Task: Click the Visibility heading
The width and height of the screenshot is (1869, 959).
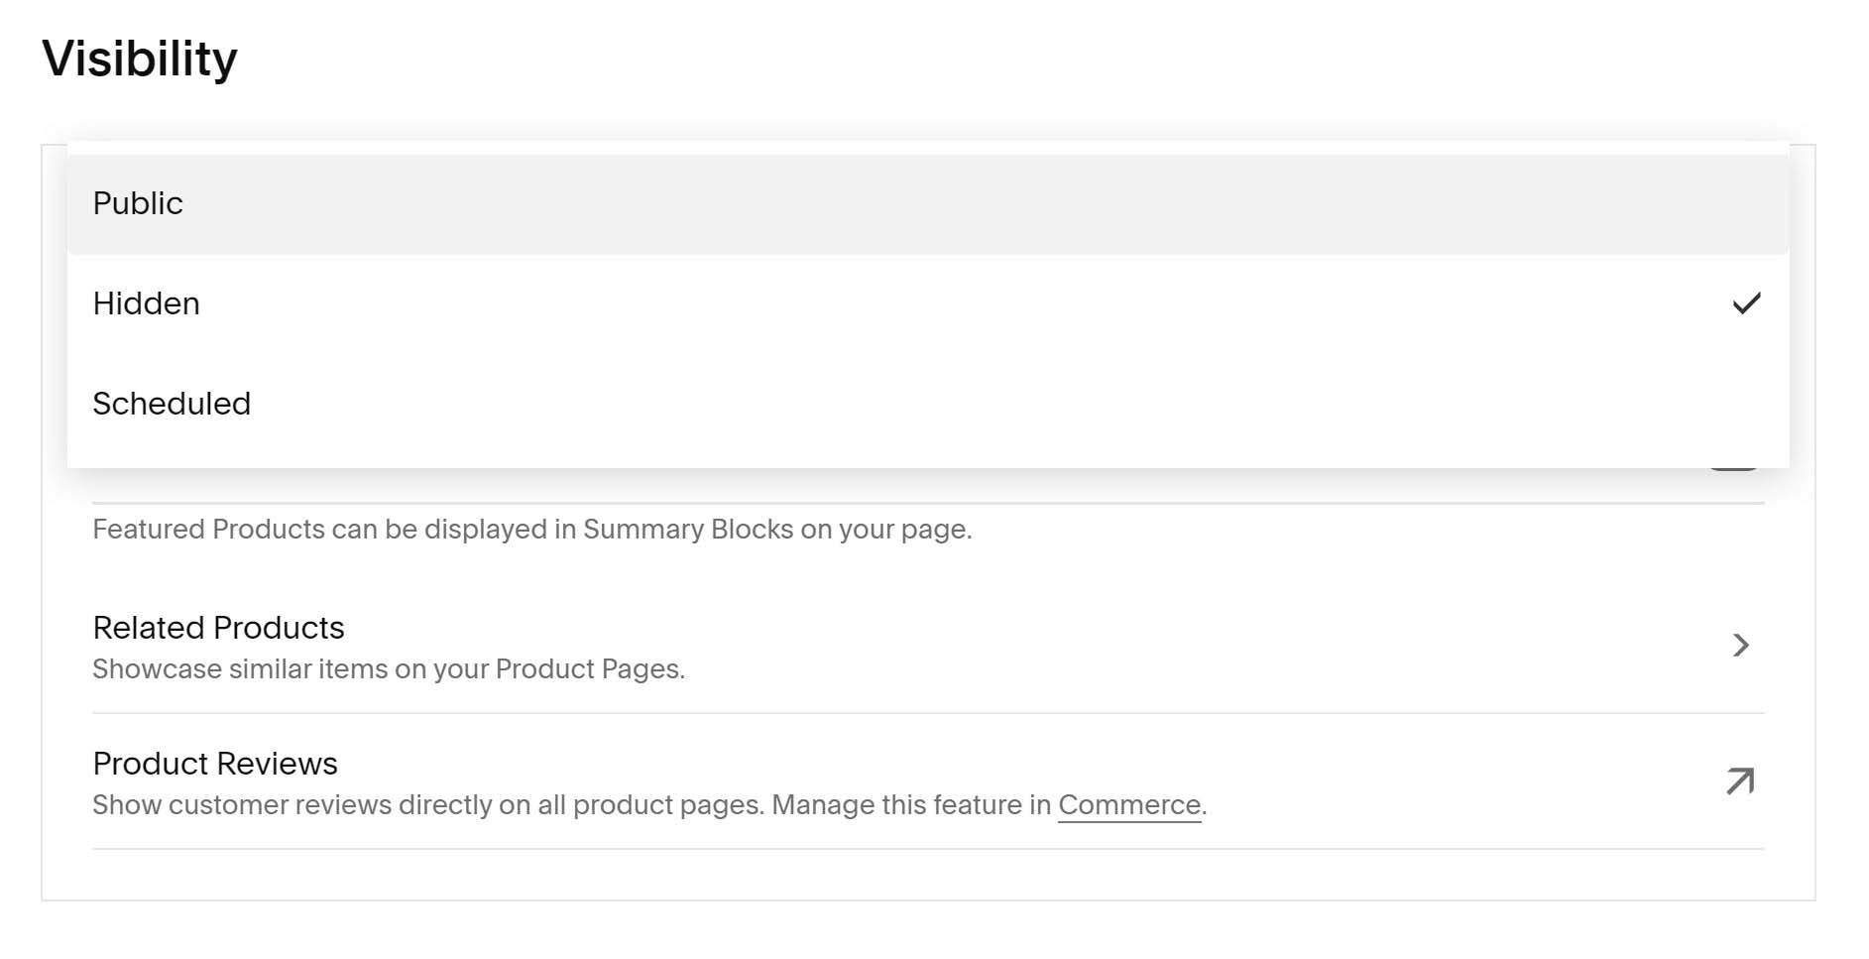Action: [140, 59]
